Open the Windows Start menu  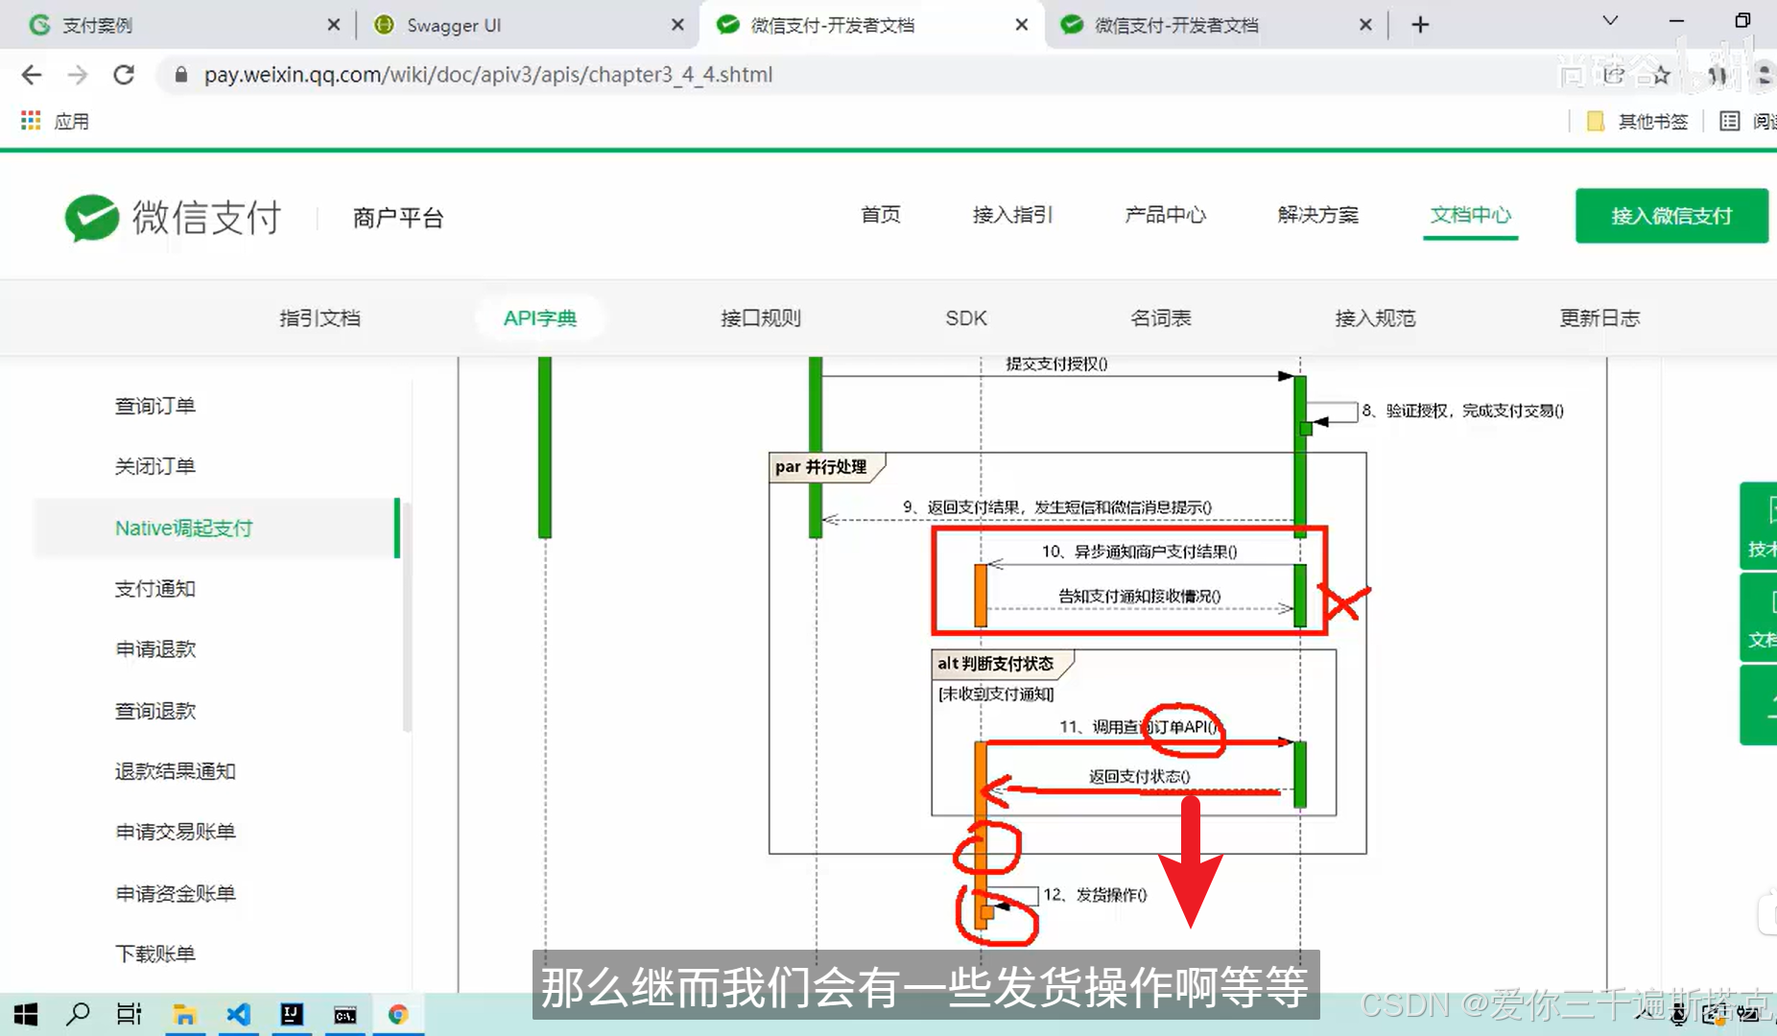[x=26, y=1014]
